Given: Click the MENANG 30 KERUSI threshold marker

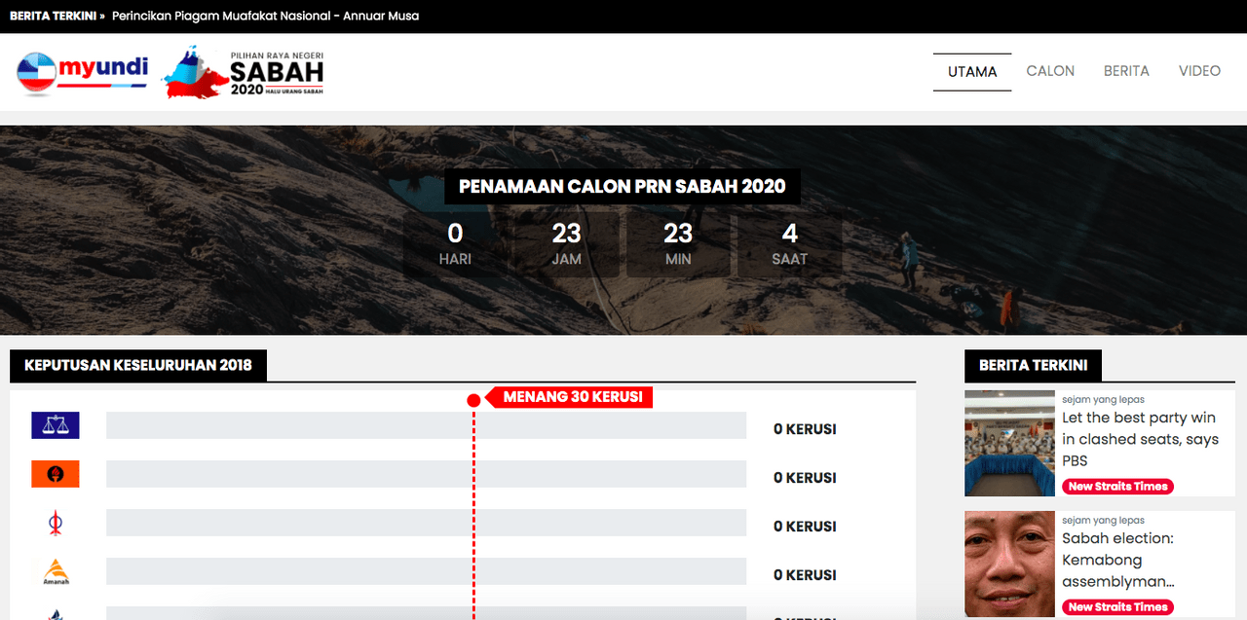Looking at the screenshot, I should tap(570, 397).
